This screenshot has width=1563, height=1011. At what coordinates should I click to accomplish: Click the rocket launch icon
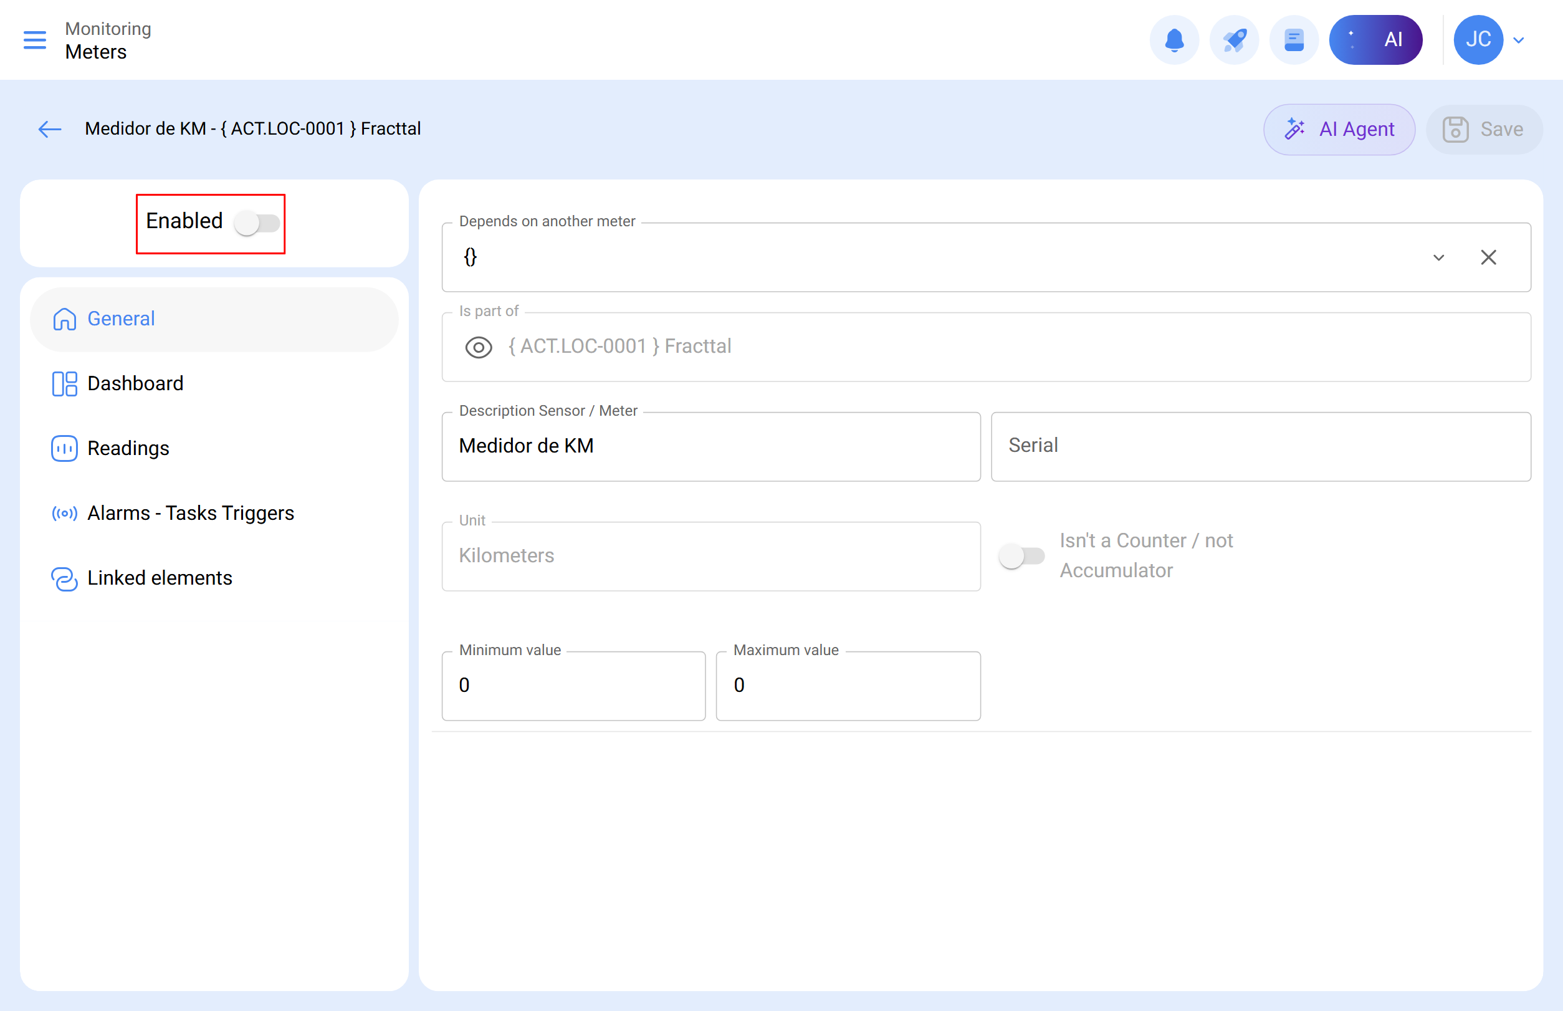[1234, 39]
